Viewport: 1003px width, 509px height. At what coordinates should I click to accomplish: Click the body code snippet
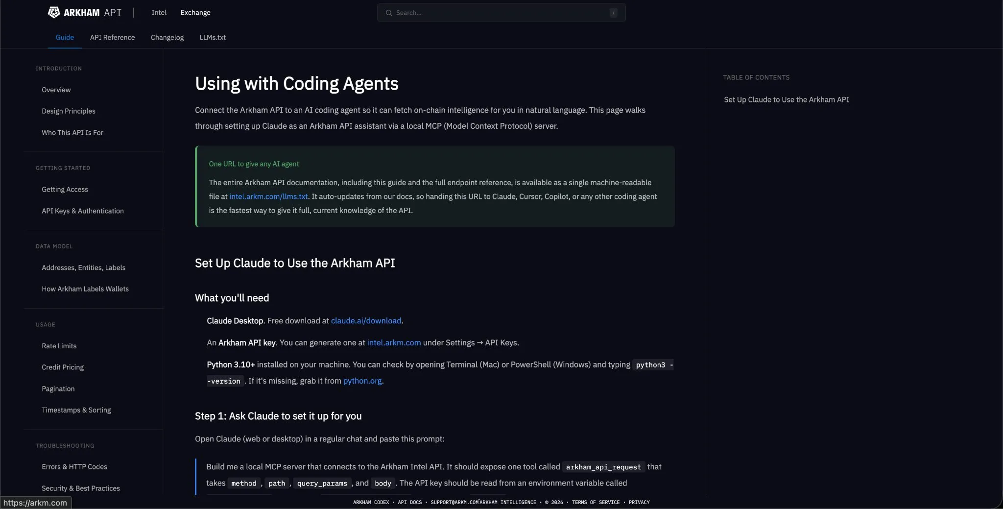click(x=383, y=484)
